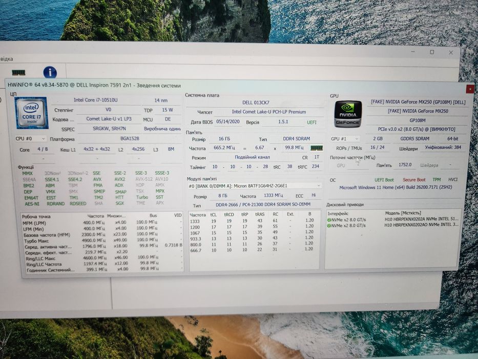The width and height of the screenshot is (478, 359).
Task: Click the HVCI indicator
Action: [453, 180]
